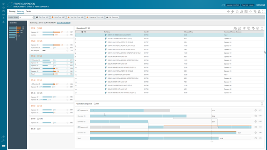Click Operator 10 load bar in ST 10

tap(51, 32)
